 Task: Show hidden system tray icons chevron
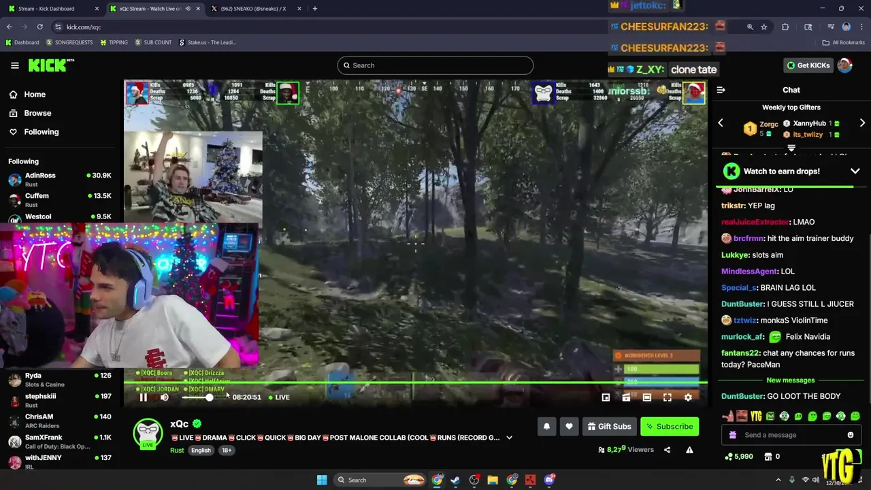point(778,480)
